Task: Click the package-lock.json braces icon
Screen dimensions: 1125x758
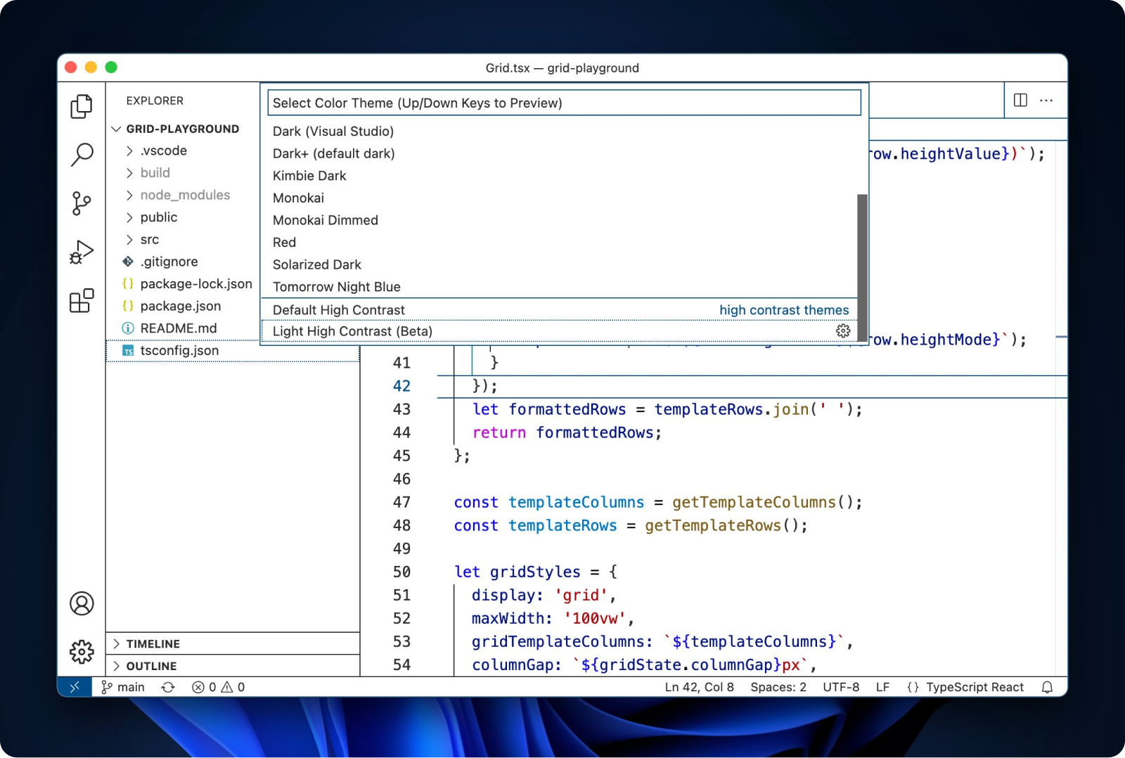Action: coord(128,283)
